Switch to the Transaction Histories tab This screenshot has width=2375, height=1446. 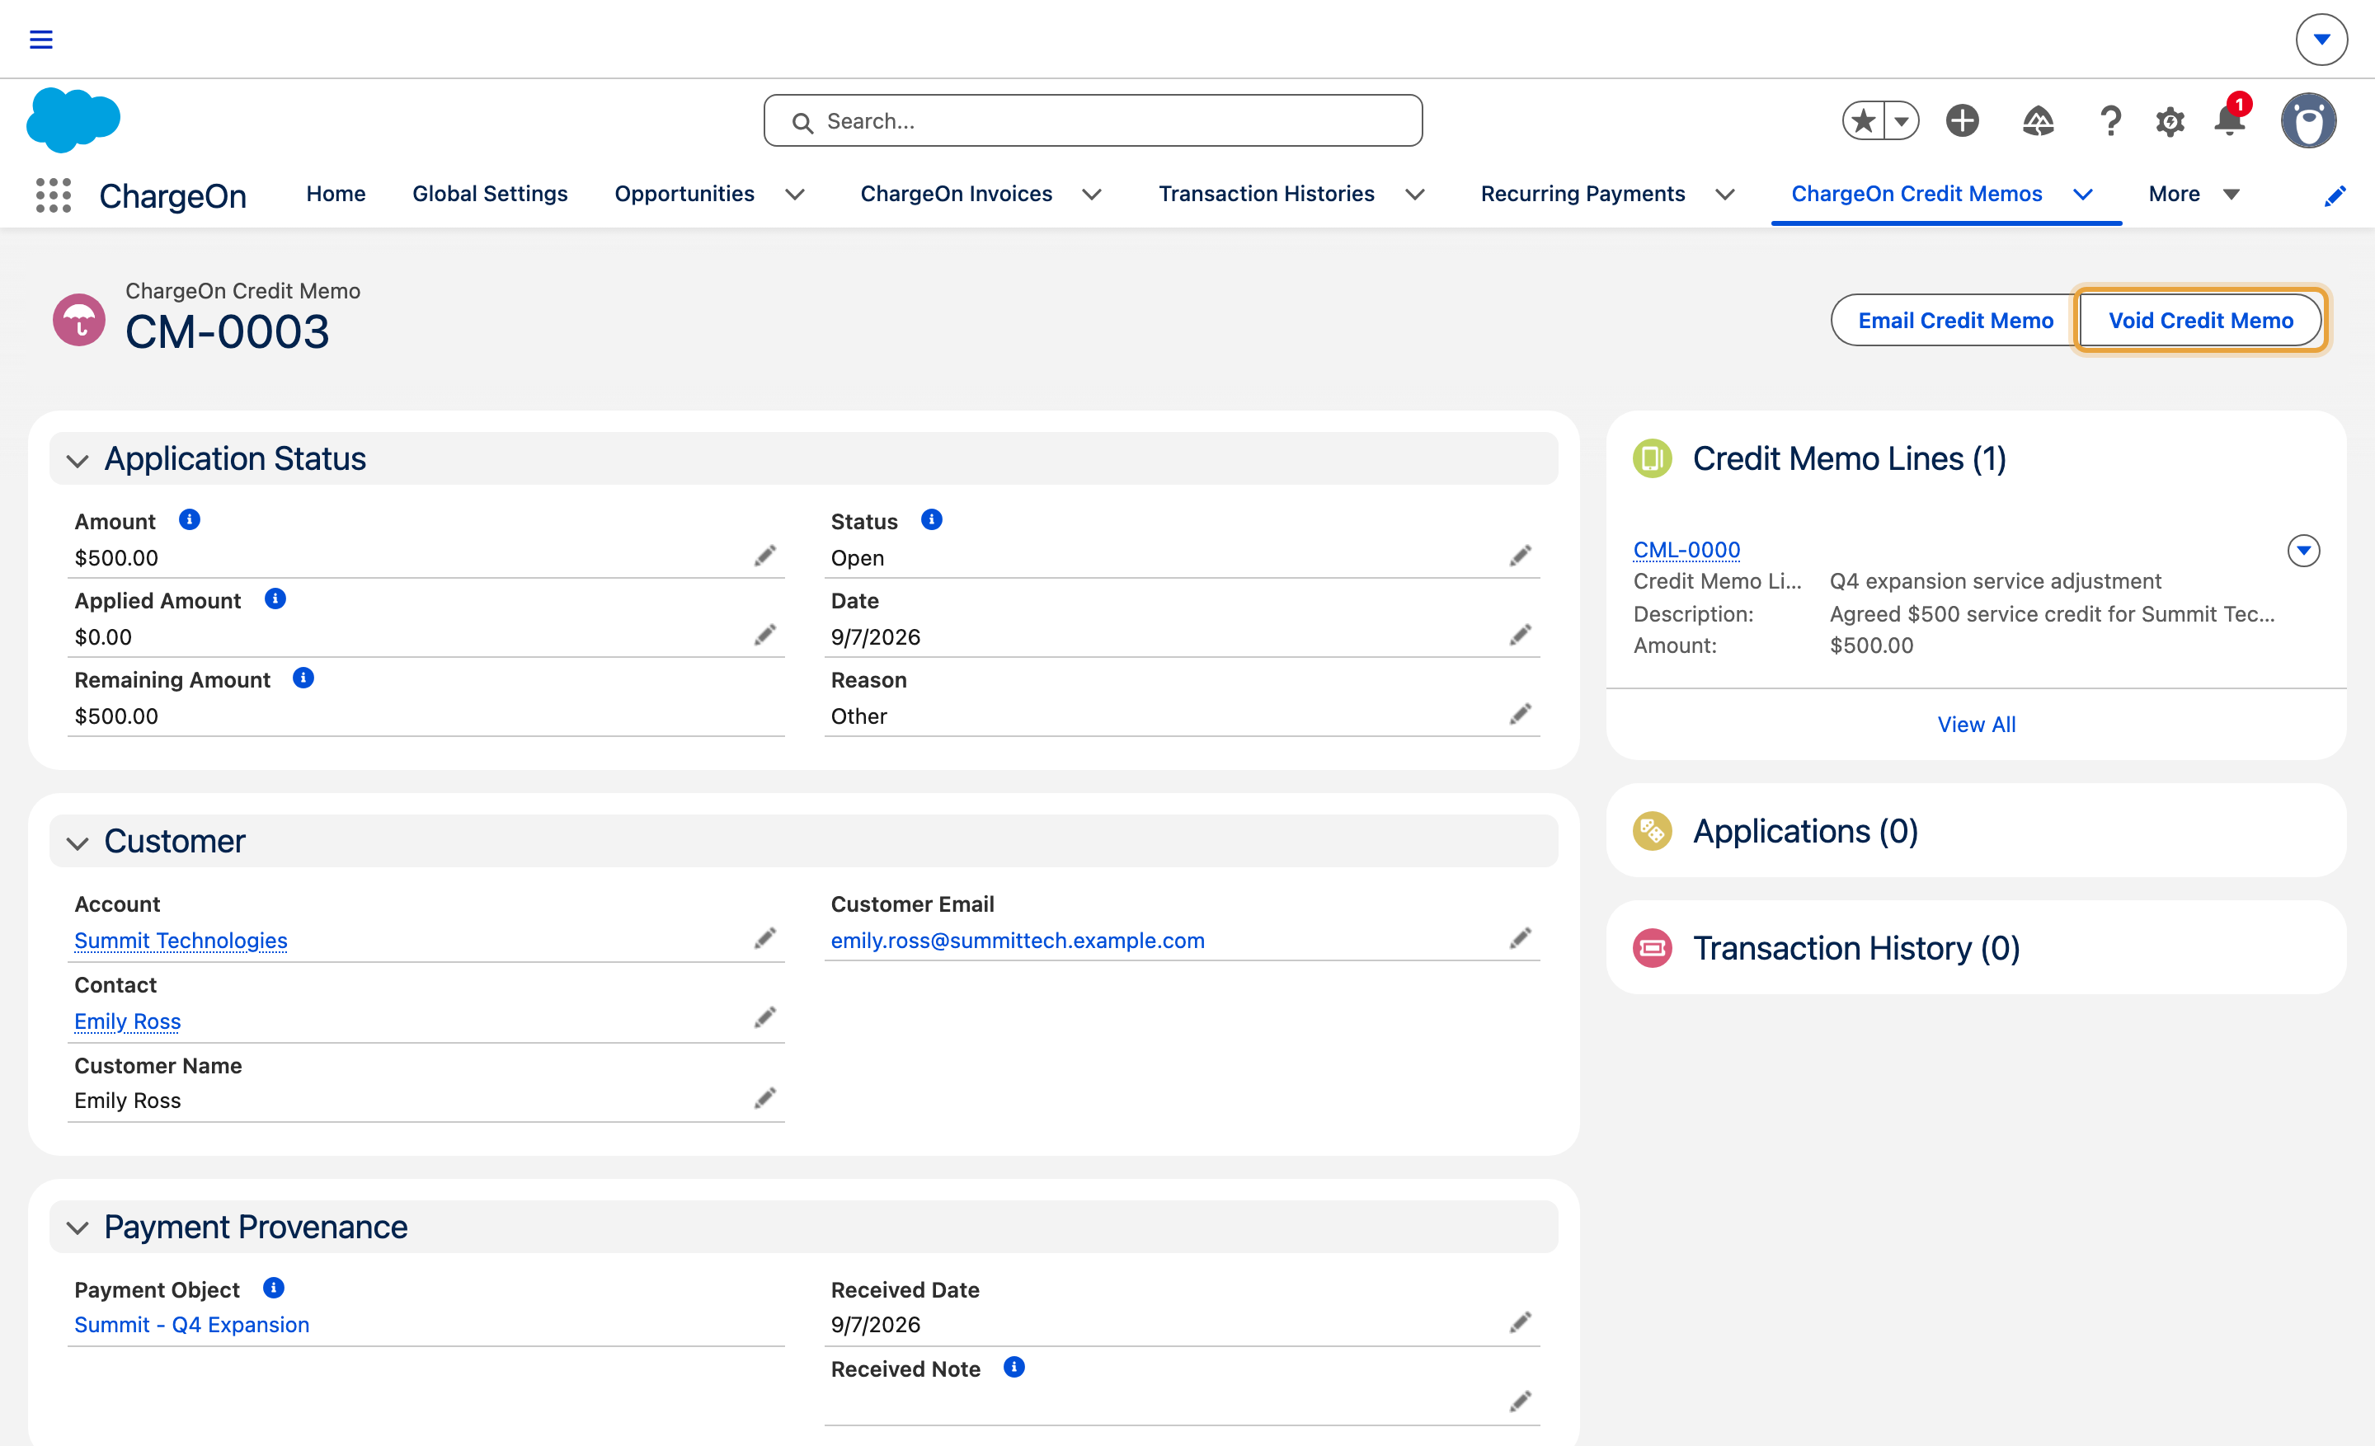[1267, 195]
